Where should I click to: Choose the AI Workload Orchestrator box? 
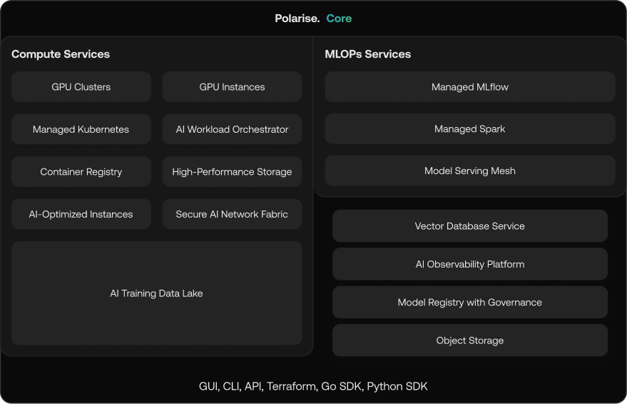click(232, 129)
